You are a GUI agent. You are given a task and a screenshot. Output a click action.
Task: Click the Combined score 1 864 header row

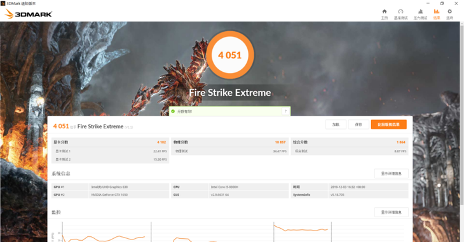[350, 142]
